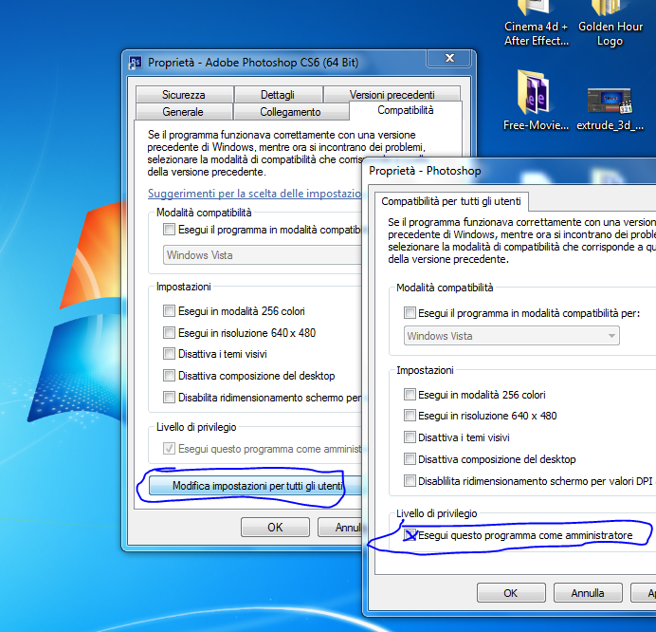Check Esegui in modalità 256 colori in Photoshop dialog

click(x=410, y=395)
